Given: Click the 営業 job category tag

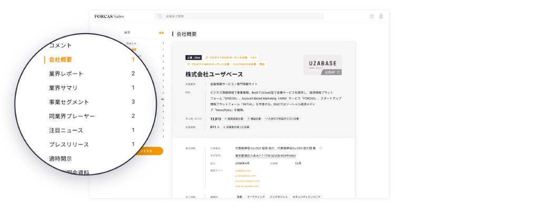Looking at the screenshot, I should [239, 197].
